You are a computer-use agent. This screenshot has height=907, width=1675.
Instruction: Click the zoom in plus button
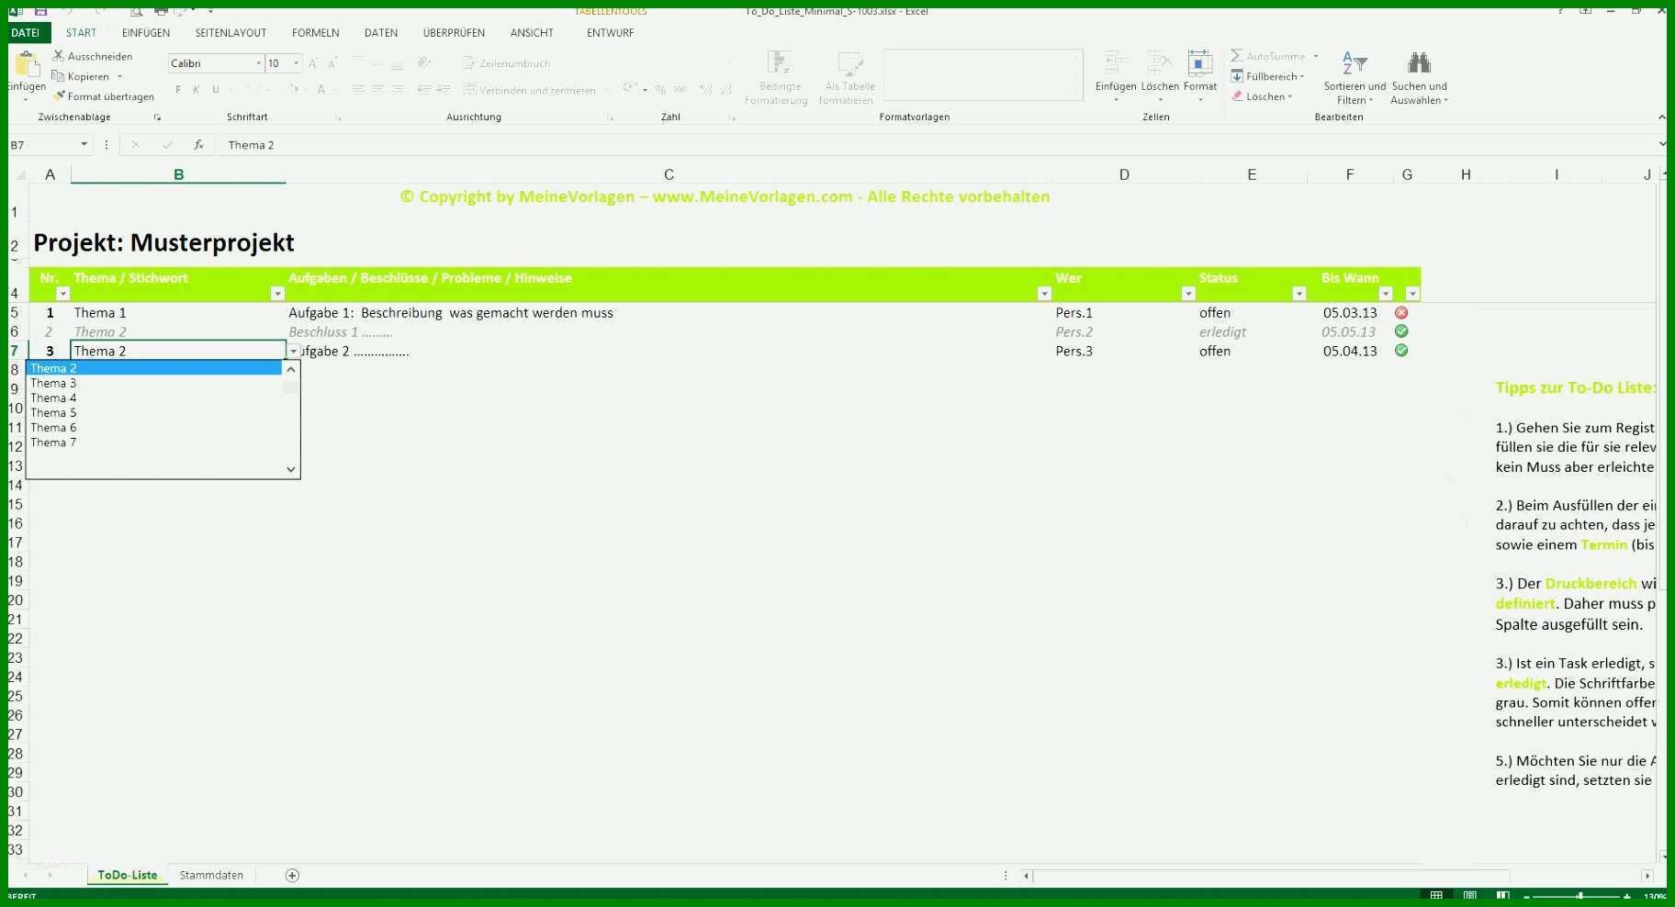pos(1627,896)
